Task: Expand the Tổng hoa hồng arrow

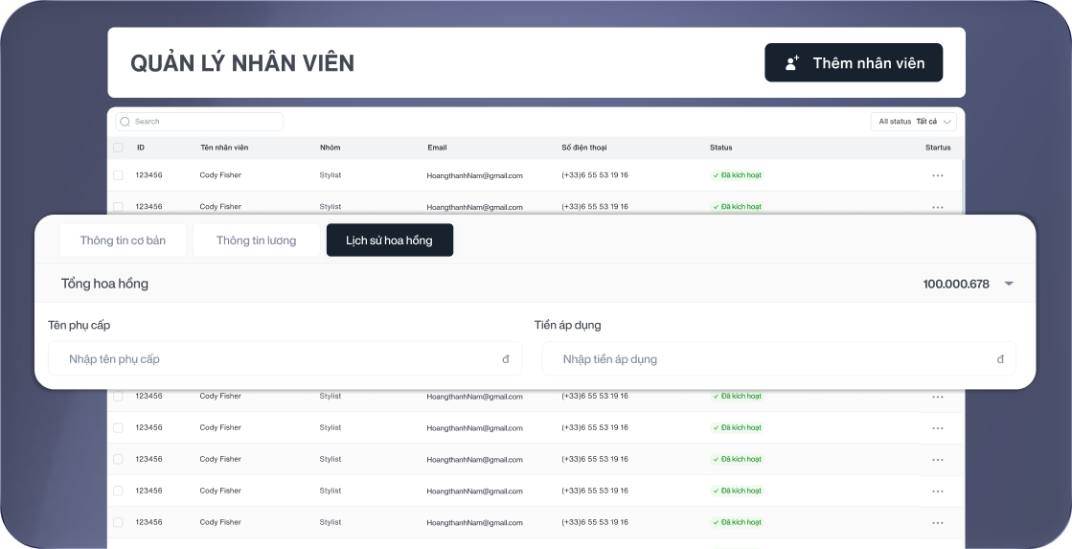Action: 1008,285
